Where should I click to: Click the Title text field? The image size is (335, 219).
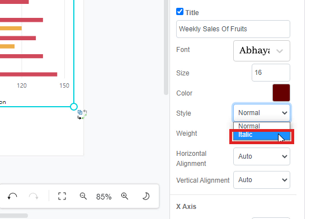(x=233, y=29)
